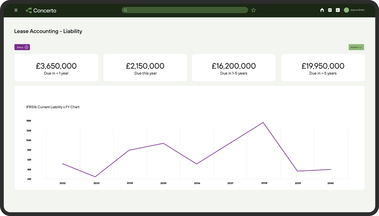
Task: Go to the home icon
Action: coord(322,10)
